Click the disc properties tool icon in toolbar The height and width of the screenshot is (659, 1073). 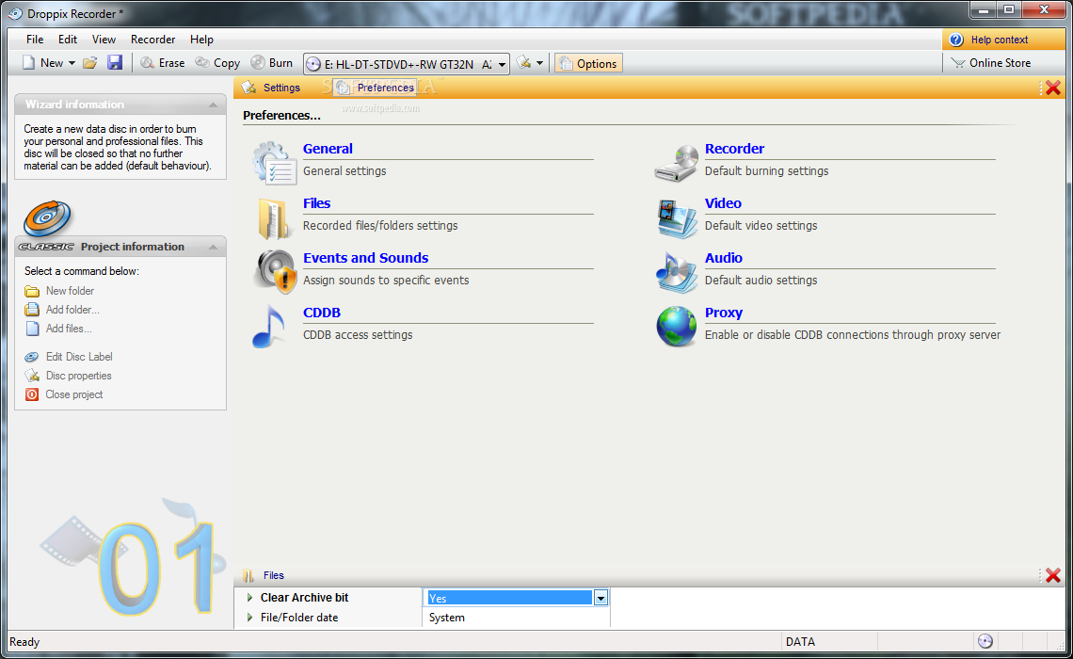523,63
